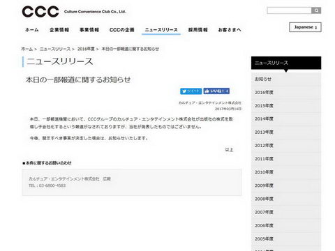The width and height of the screenshot is (335, 251).
Task: Click the date 2017年03月14日
Action: coord(228,109)
